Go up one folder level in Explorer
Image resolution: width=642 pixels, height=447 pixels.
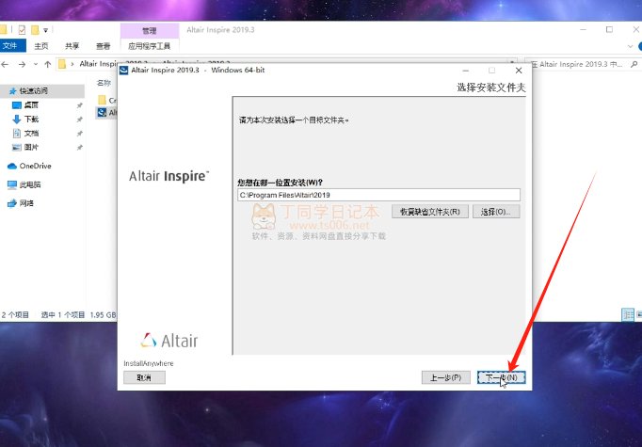tap(48, 64)
